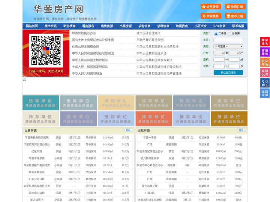Select the 出租房 radio button
The height and width of the screenshot is (202, 270).
click(x=229, y=34)
